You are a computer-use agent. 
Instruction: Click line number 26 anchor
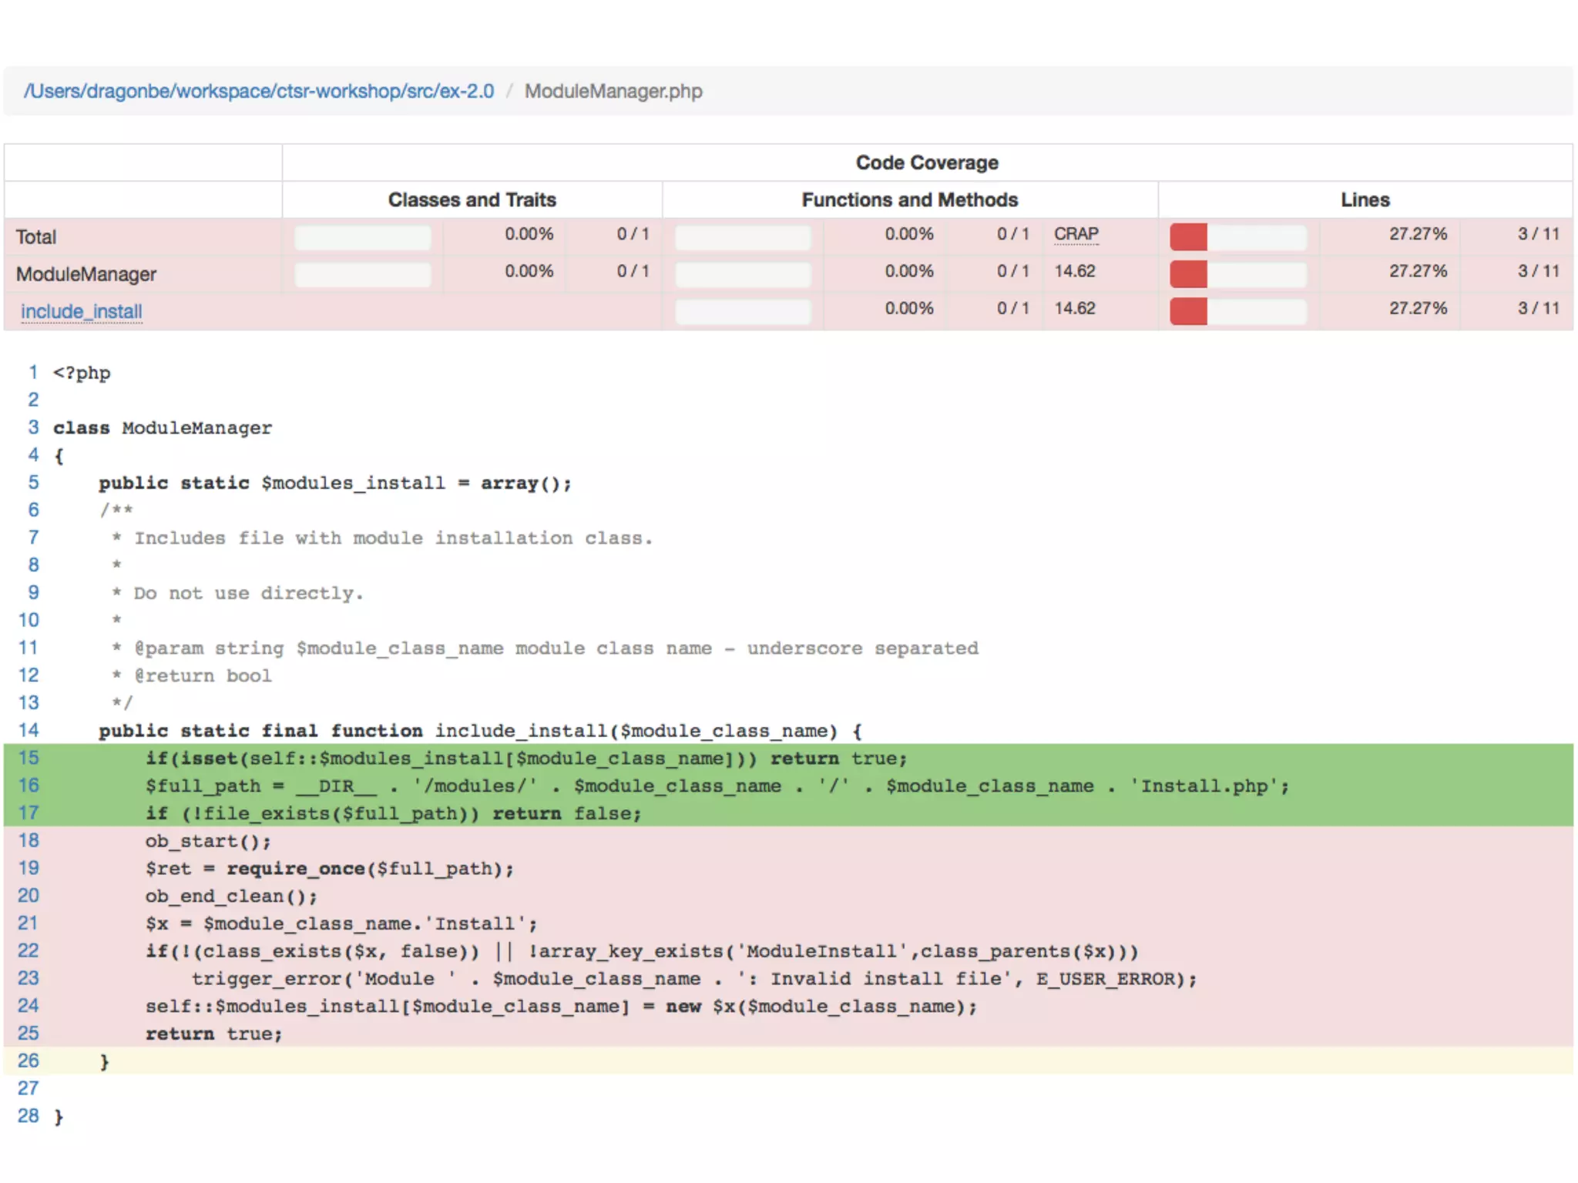[x=29, y=1061]
